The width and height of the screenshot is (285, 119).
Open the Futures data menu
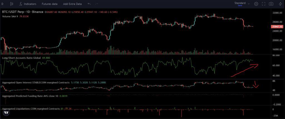click(x=50, y=4)
